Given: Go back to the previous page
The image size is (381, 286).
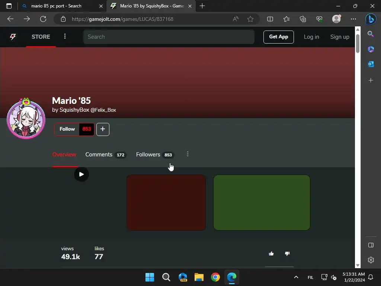Looking at the screenshot, I should pyautogui.click(x=10, y=19).
